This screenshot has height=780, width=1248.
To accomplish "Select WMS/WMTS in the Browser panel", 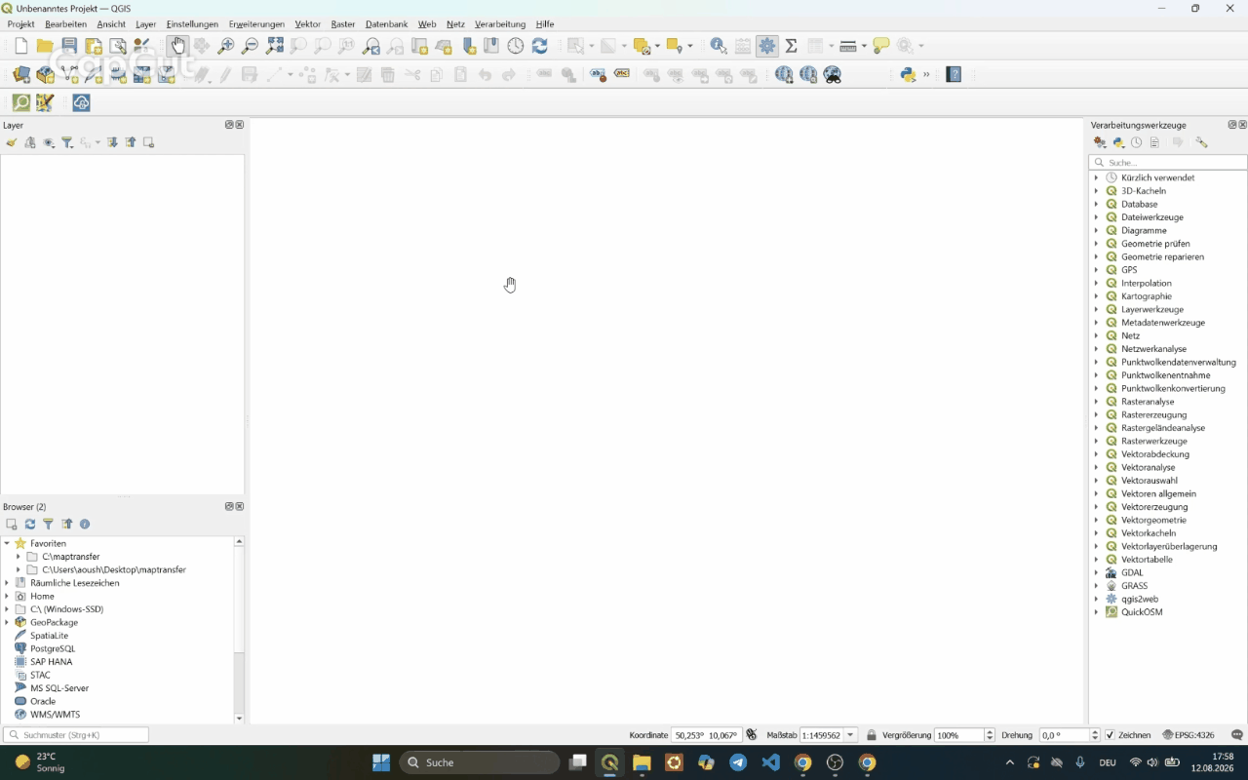I will [x=55, y=715].
